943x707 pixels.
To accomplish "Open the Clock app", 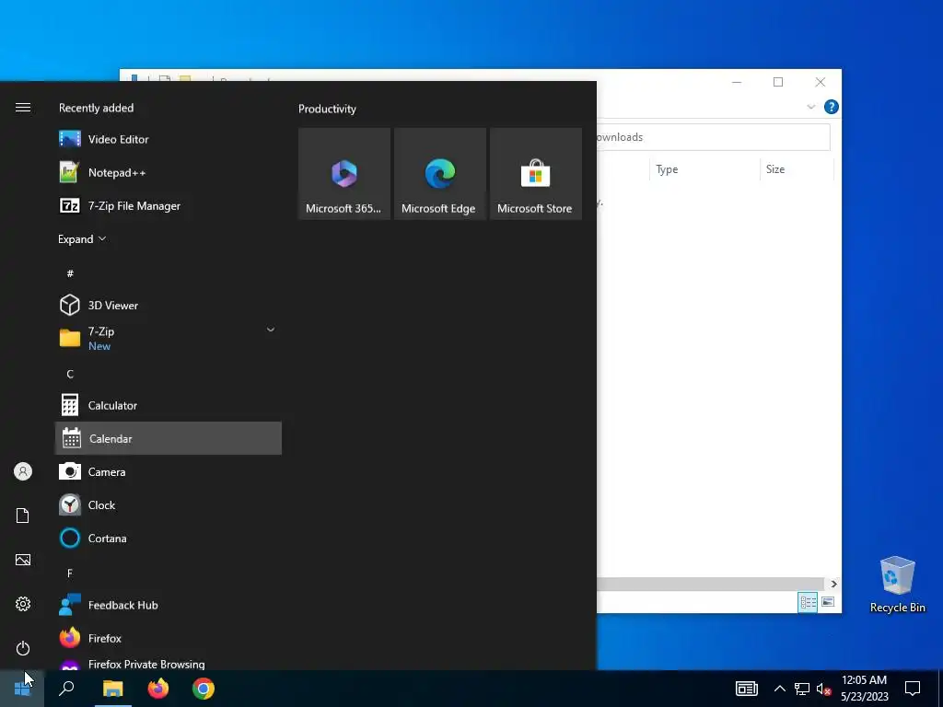I will pyautogui.click(x=169, y=505).
